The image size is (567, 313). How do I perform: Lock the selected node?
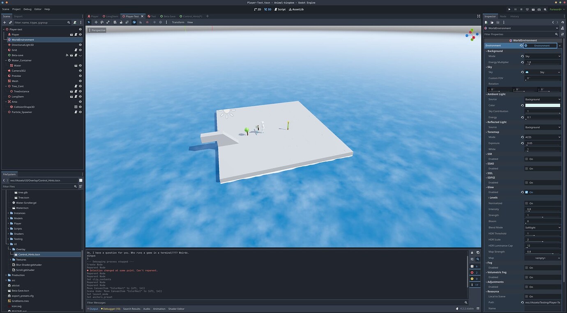121,22
